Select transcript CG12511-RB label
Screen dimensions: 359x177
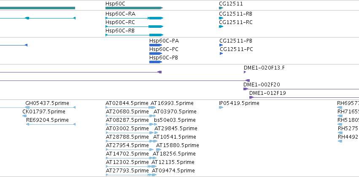click(x=235, y=14)
